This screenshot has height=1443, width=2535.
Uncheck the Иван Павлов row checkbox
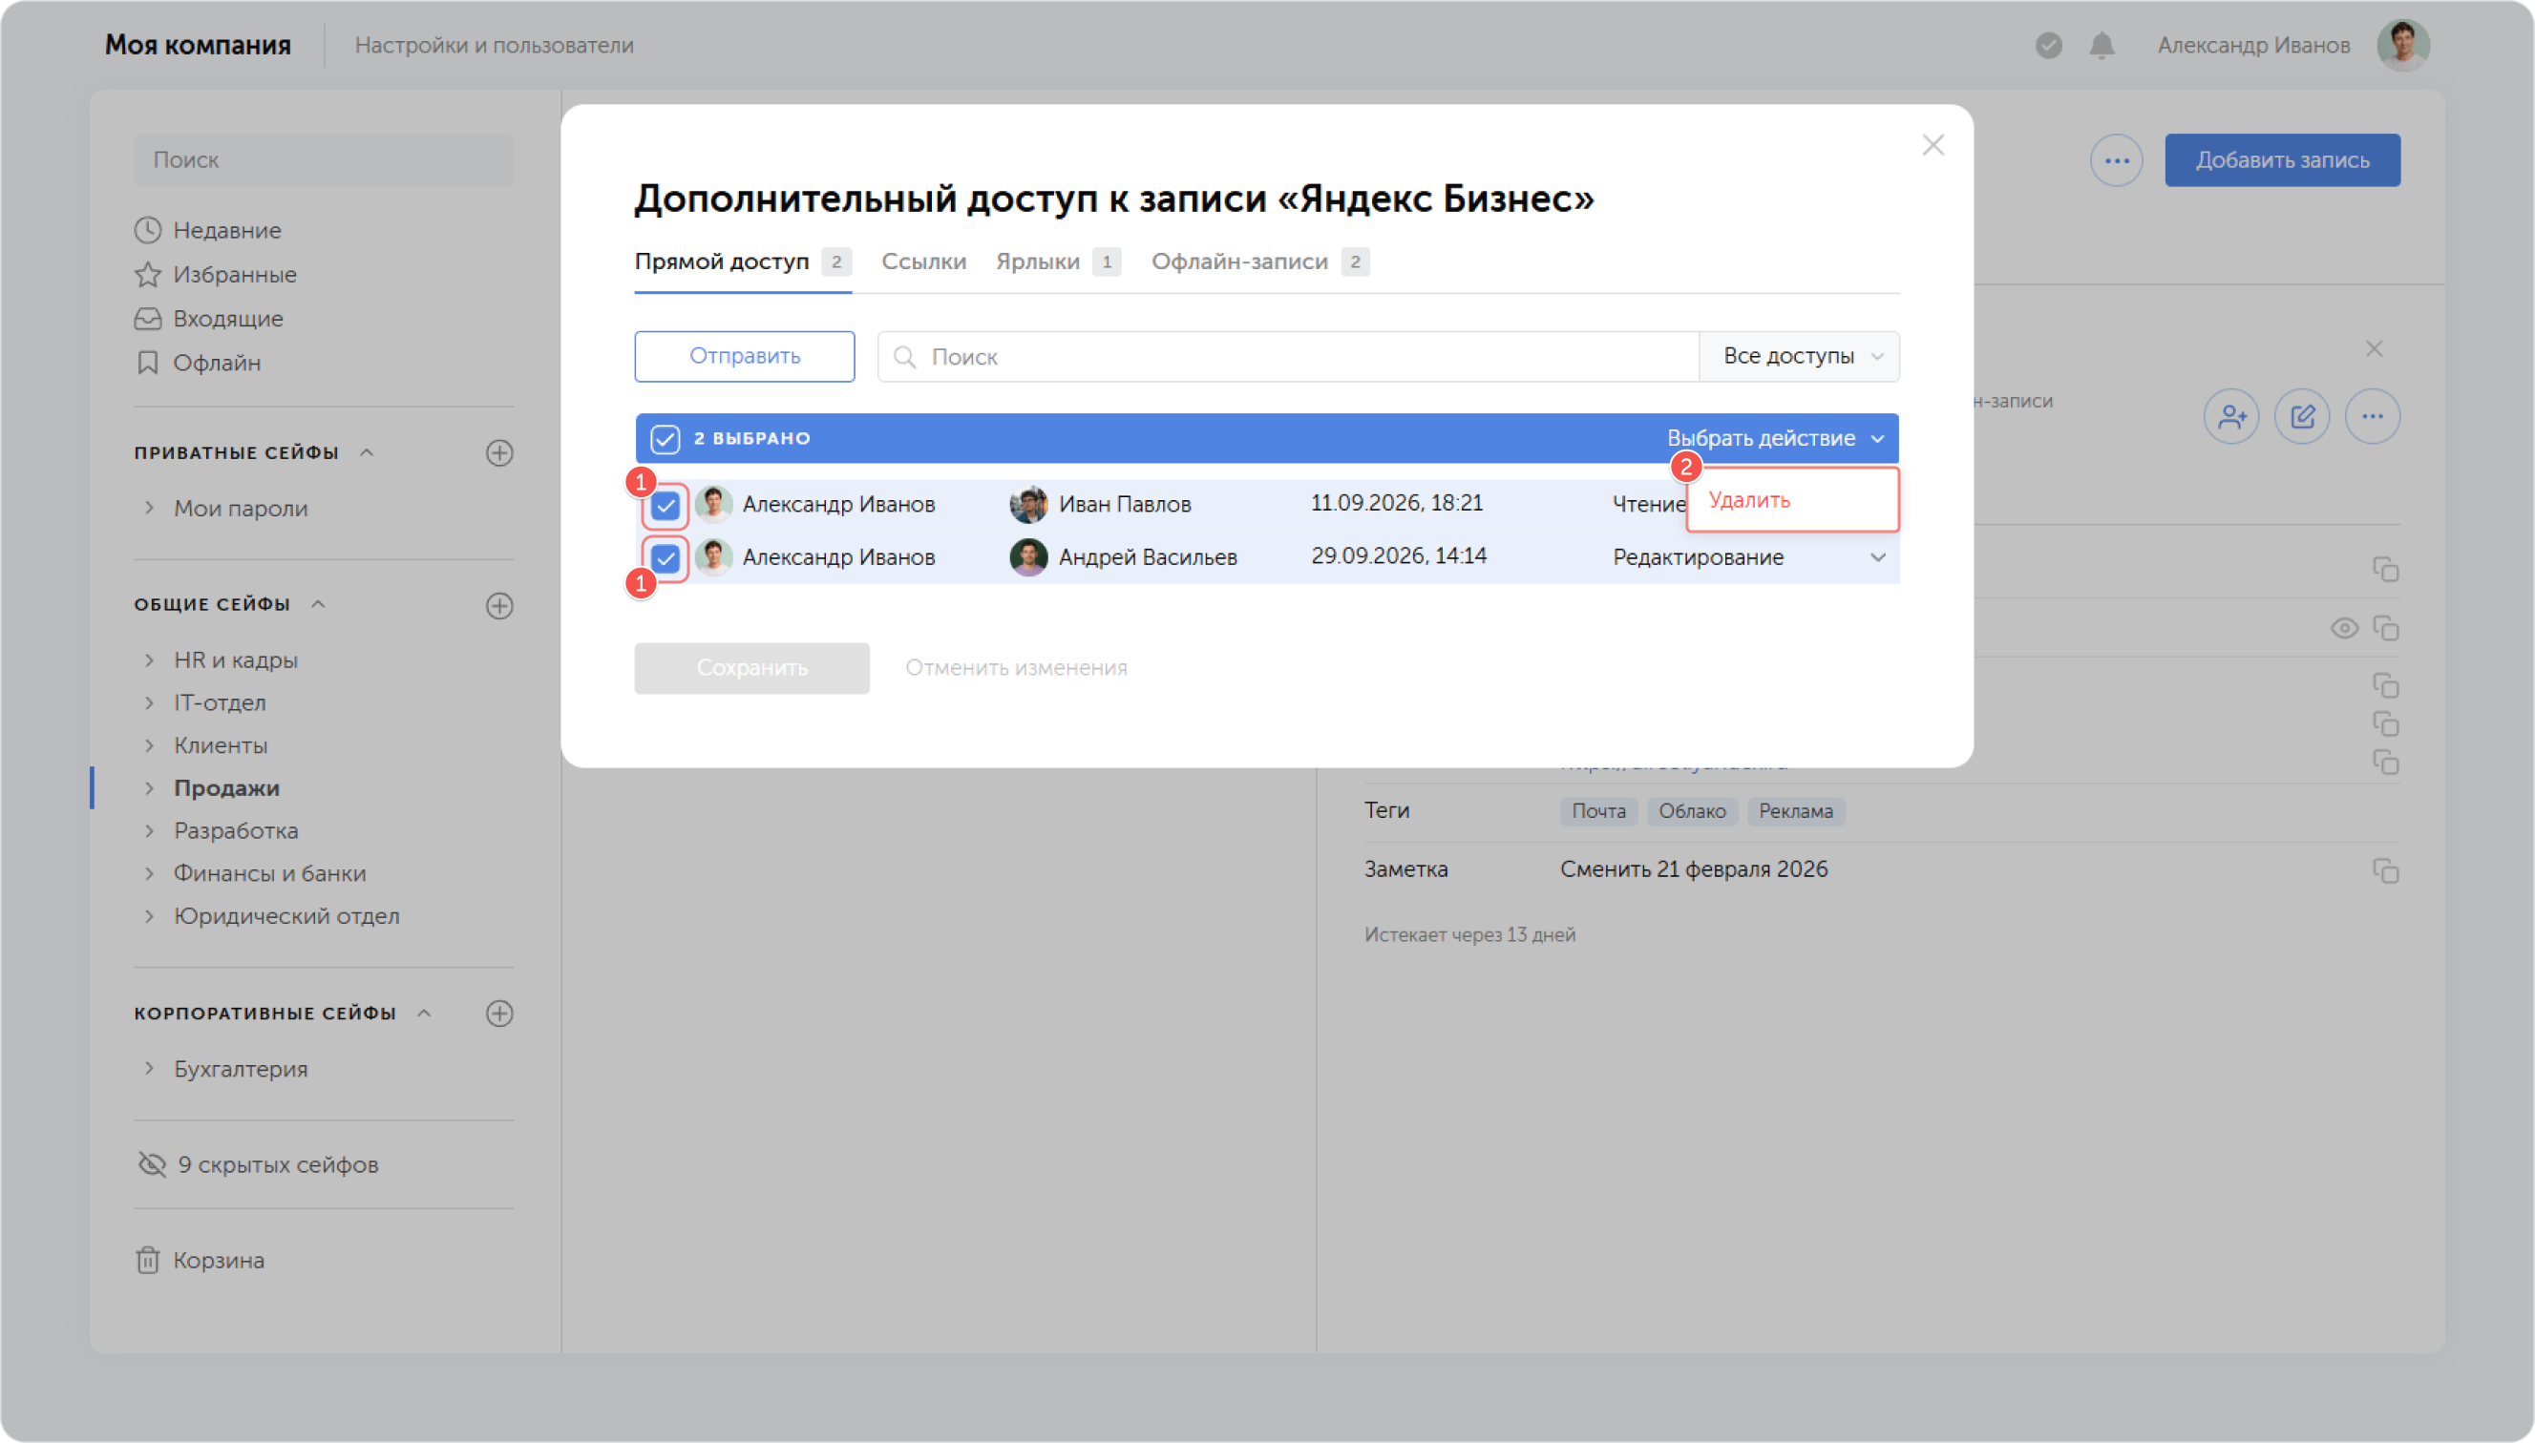pyautogui.click(x=665, y=506)
